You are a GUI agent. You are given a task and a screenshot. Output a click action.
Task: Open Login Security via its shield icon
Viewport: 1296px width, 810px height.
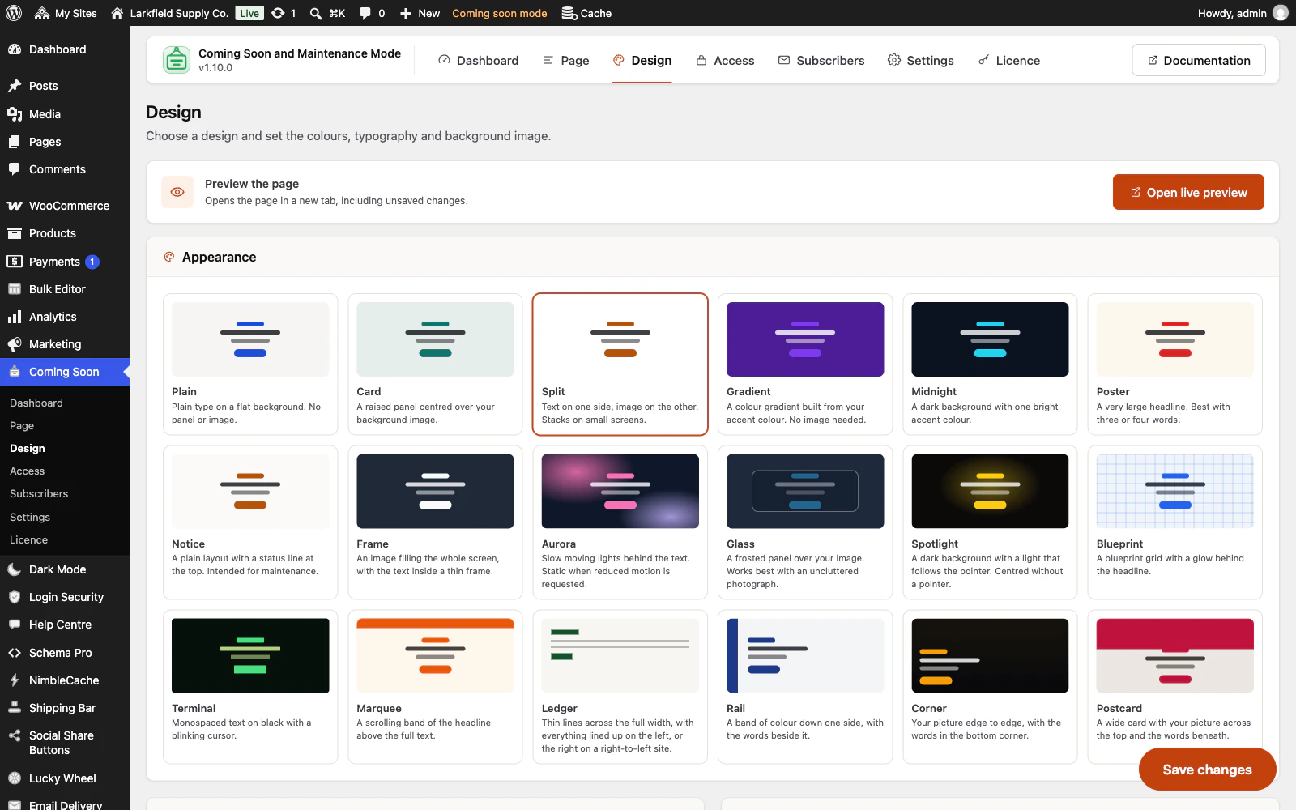click(15, 597)
